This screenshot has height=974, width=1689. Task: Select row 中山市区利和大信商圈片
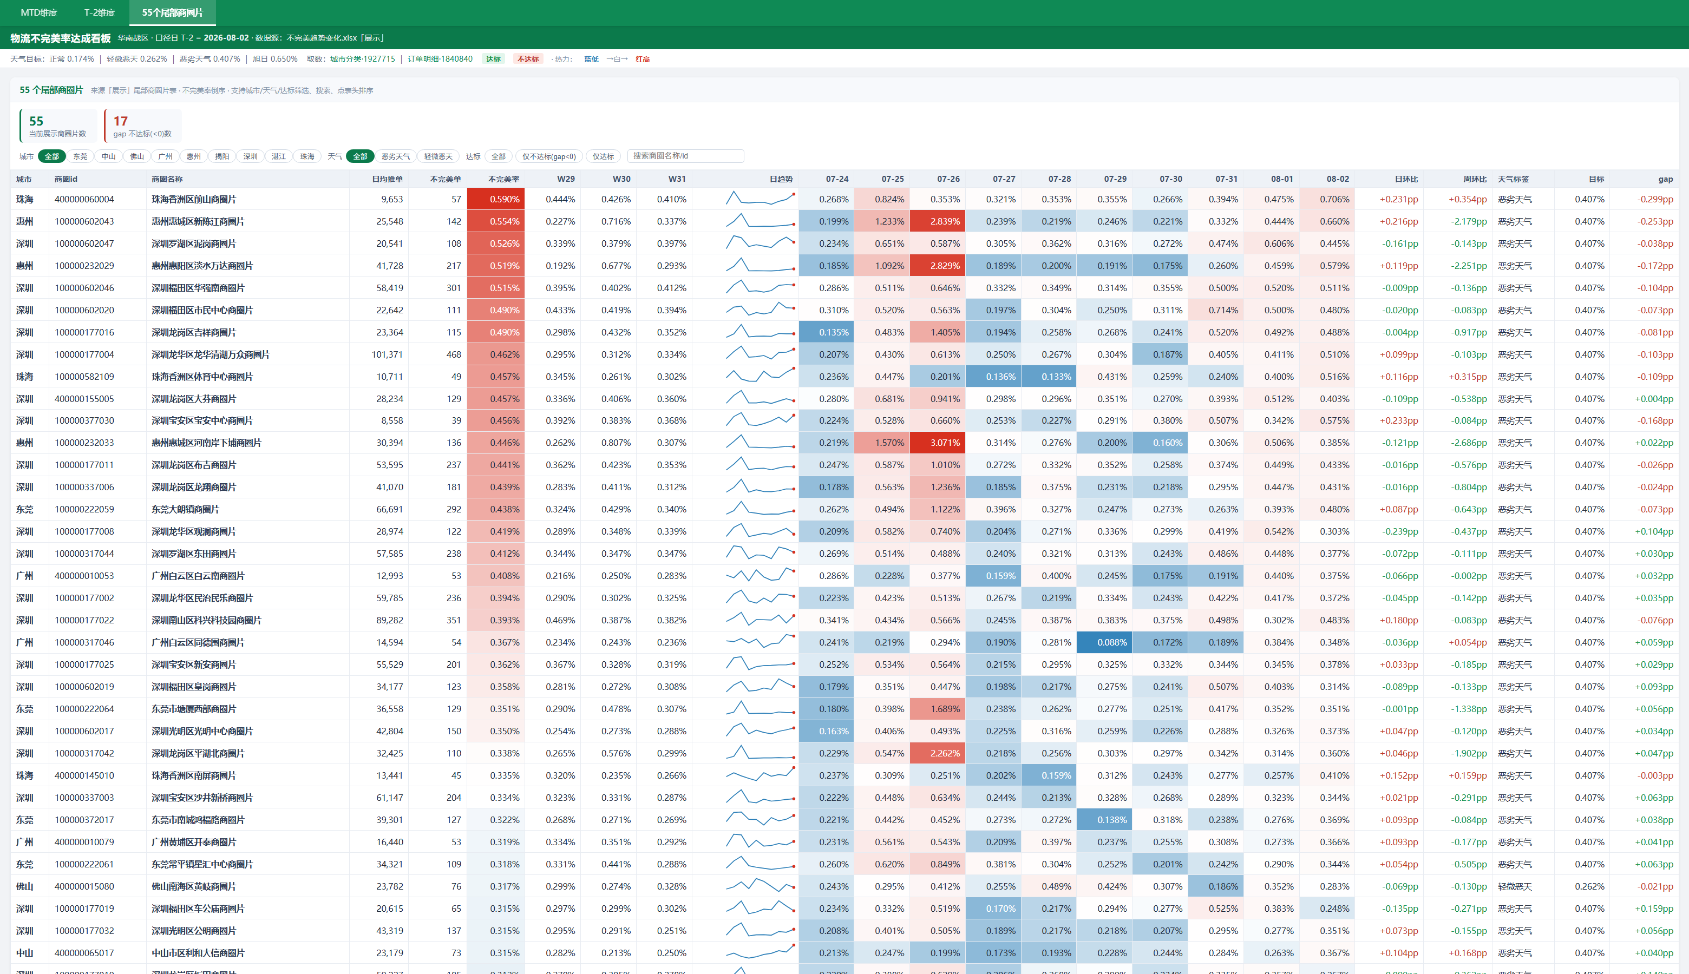844,952
